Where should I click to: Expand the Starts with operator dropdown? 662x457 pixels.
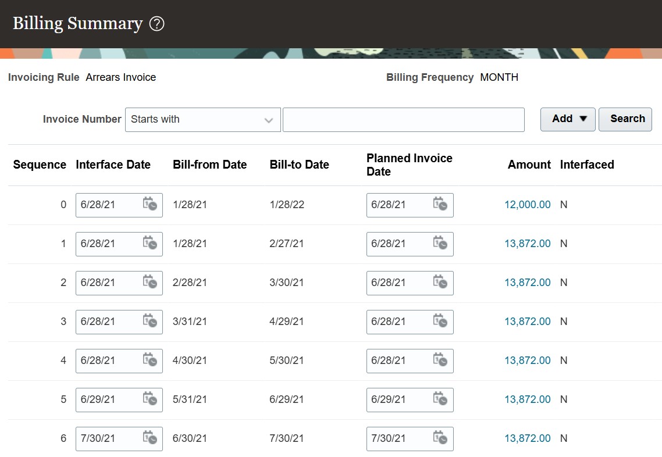pos(202,120)
